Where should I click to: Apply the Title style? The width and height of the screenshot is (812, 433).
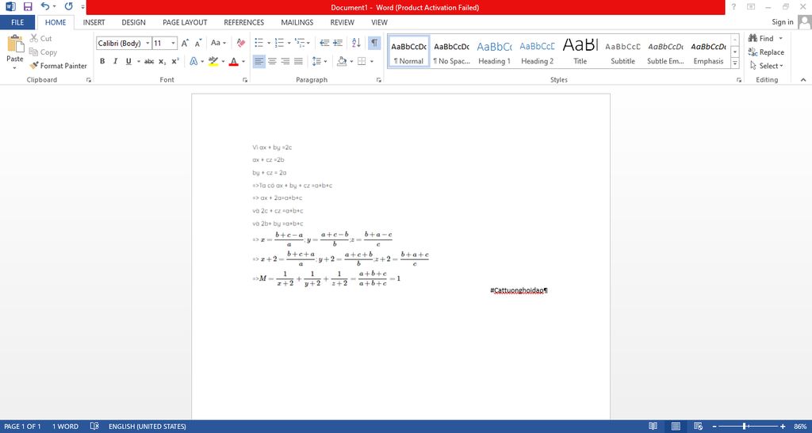pyautogui.click(x=580, y=52)
